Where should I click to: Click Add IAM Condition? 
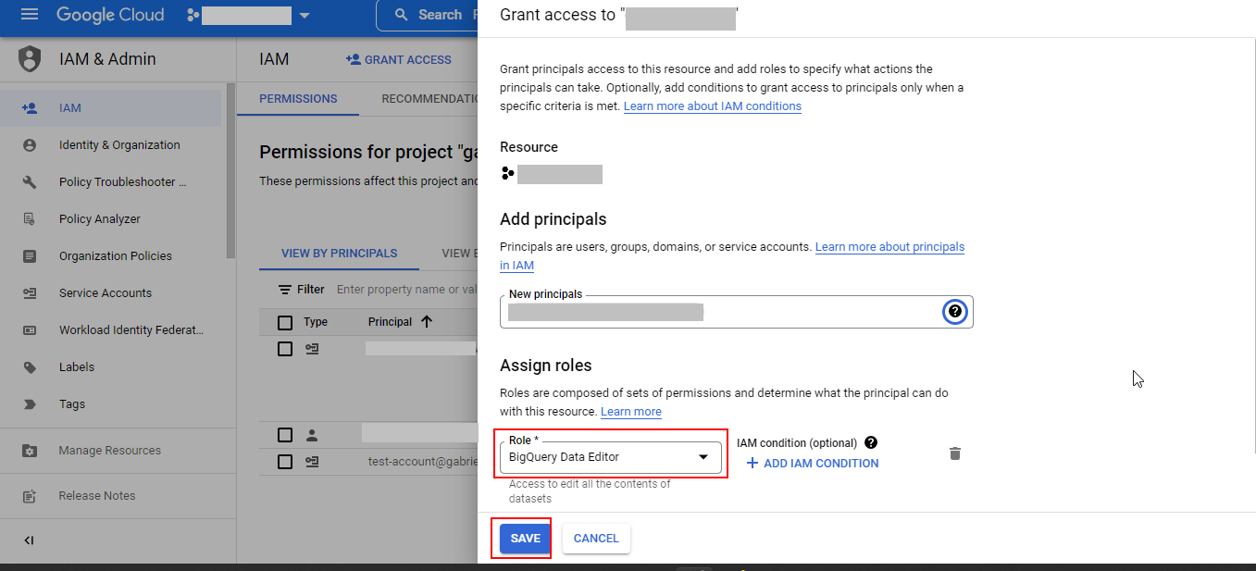pos(812,464)
